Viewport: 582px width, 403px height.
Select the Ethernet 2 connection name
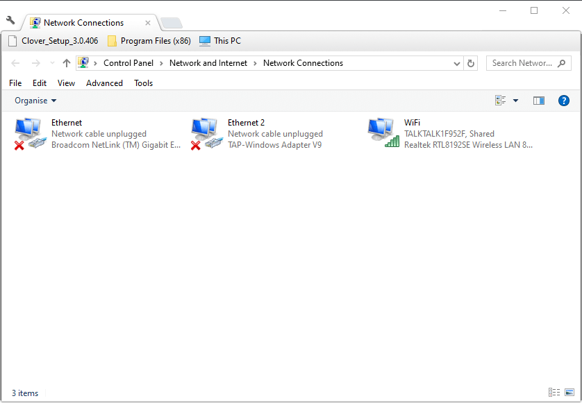pos(246,123)
